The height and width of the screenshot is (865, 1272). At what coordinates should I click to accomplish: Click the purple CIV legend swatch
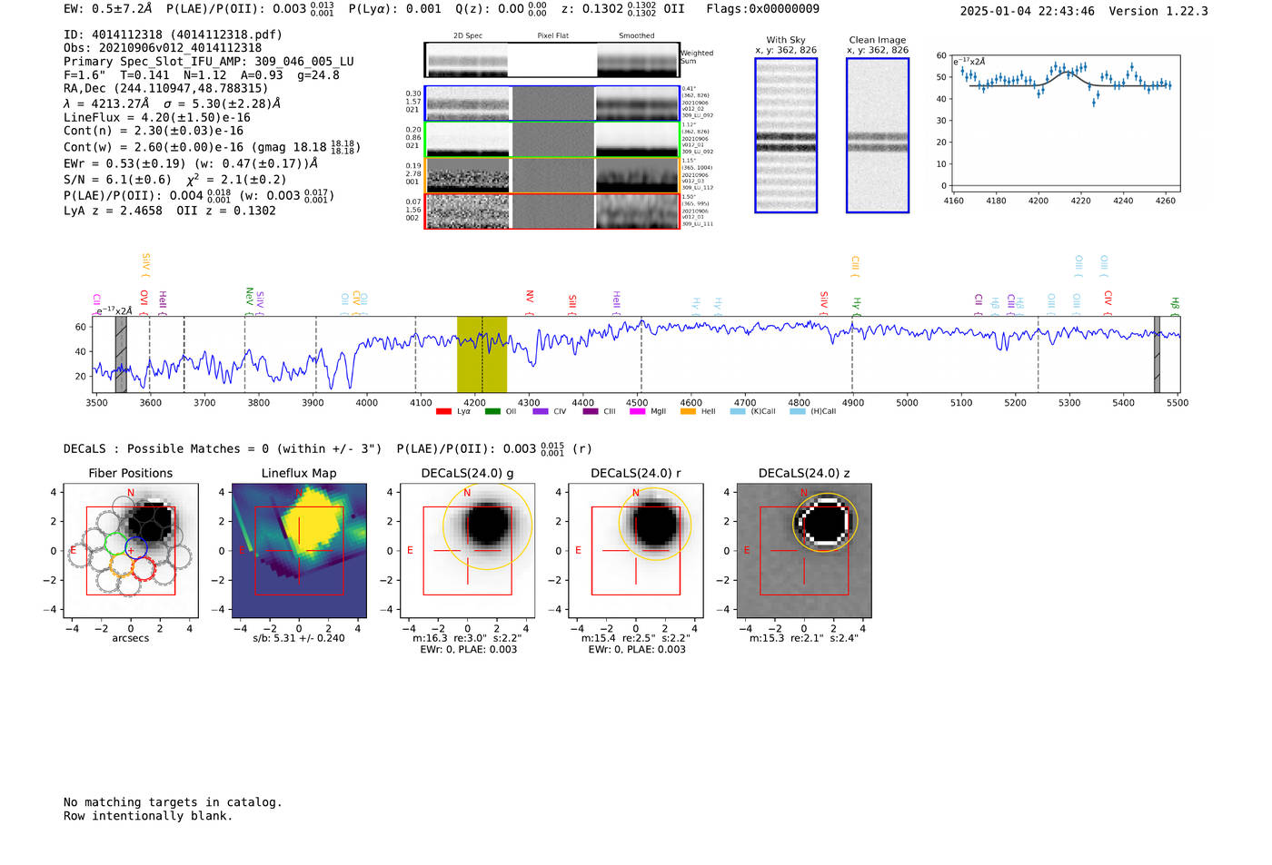pos(541,412)
